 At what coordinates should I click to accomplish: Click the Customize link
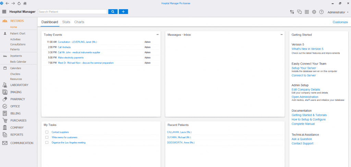[x=340, y=22]
